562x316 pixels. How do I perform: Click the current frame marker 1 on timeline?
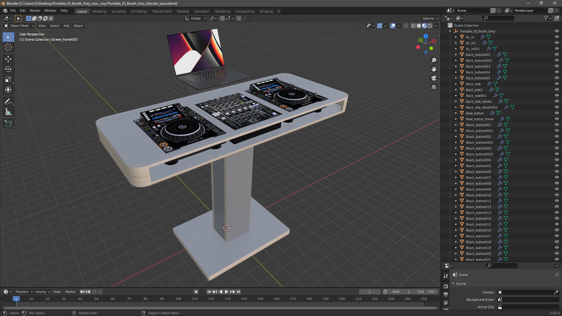(16, 299)
